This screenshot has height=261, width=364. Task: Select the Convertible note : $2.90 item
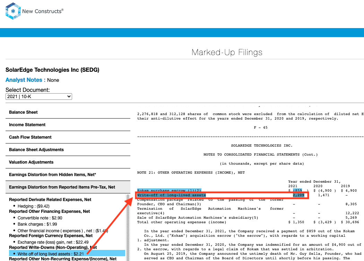(40, 218)
